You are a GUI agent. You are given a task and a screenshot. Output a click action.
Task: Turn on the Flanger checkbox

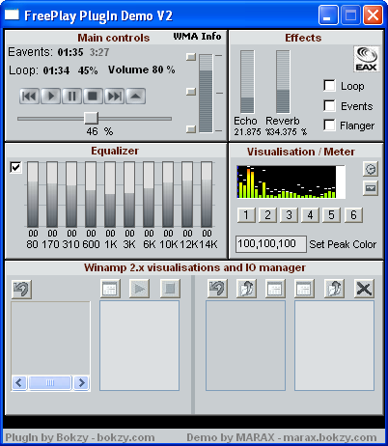329,125
